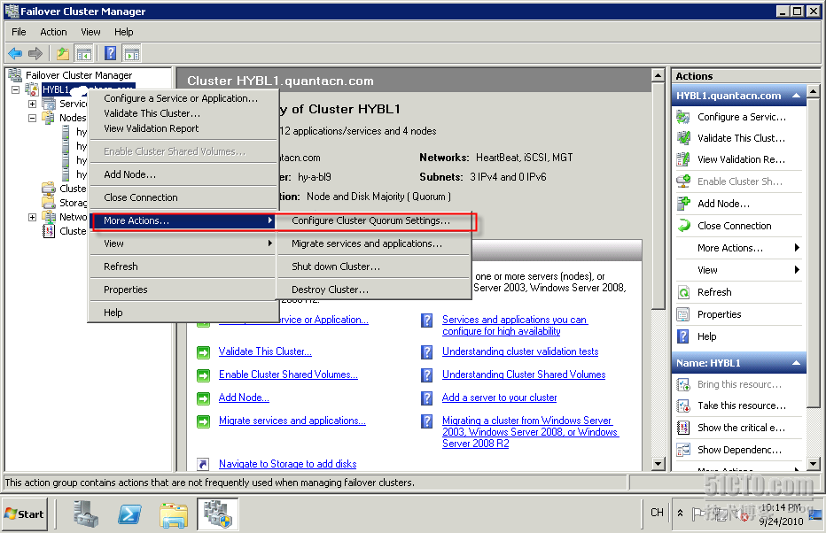Choose Properties in the context menu
This screenshot has height=533, width=826.
pos(183,290)
